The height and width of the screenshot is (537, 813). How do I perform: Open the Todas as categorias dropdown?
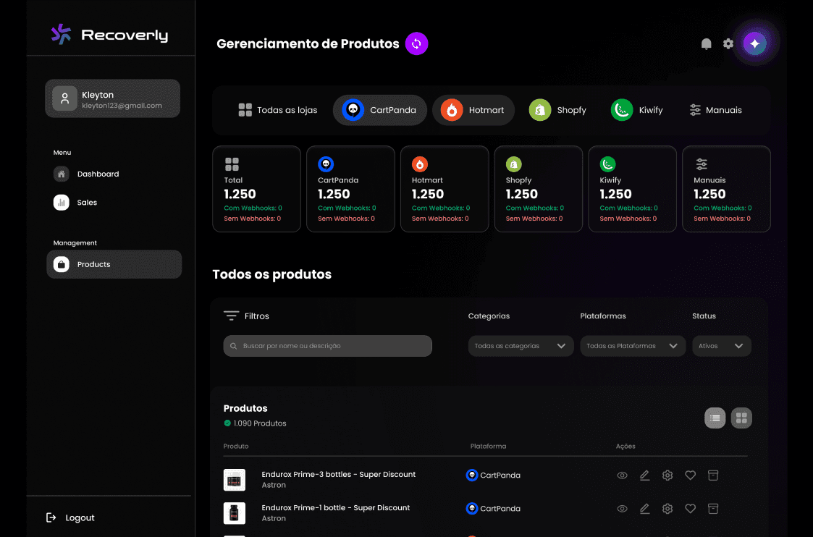tap(520, 346)
